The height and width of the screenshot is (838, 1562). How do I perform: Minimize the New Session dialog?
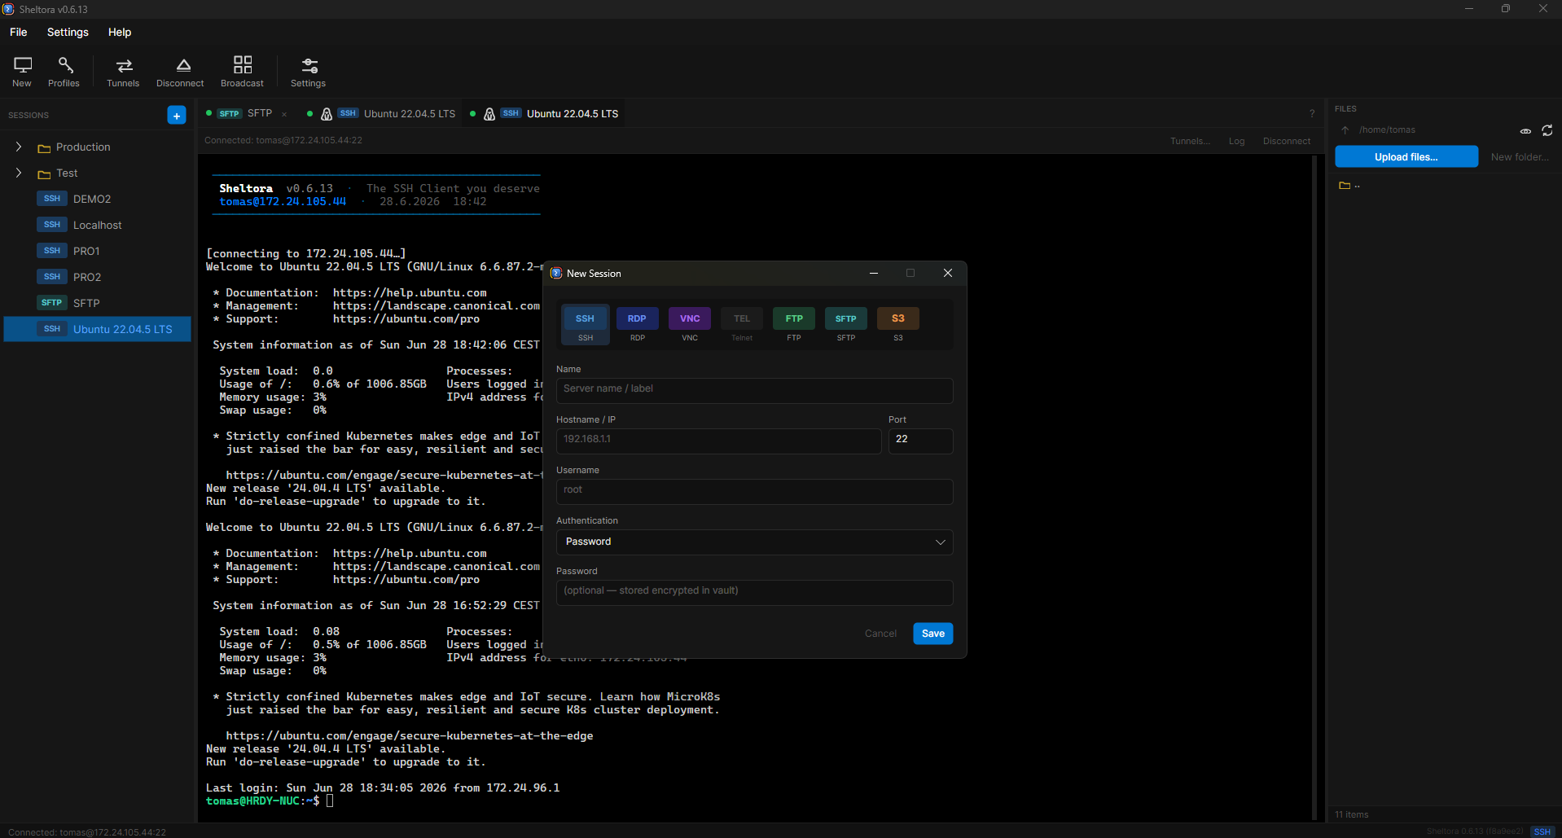[x=874, y=274]
